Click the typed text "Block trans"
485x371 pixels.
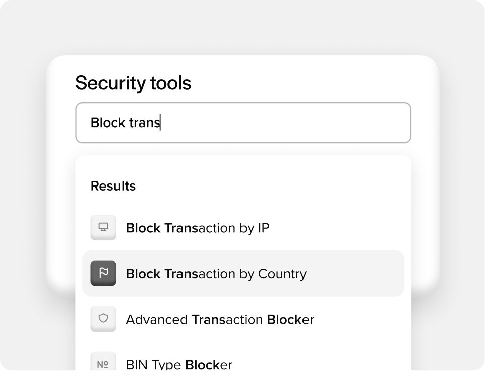click(x=125, y=122)
